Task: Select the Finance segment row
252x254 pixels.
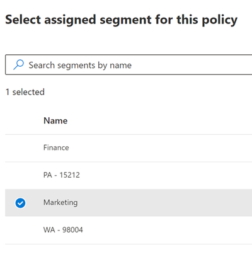Action: pos(129,148)
